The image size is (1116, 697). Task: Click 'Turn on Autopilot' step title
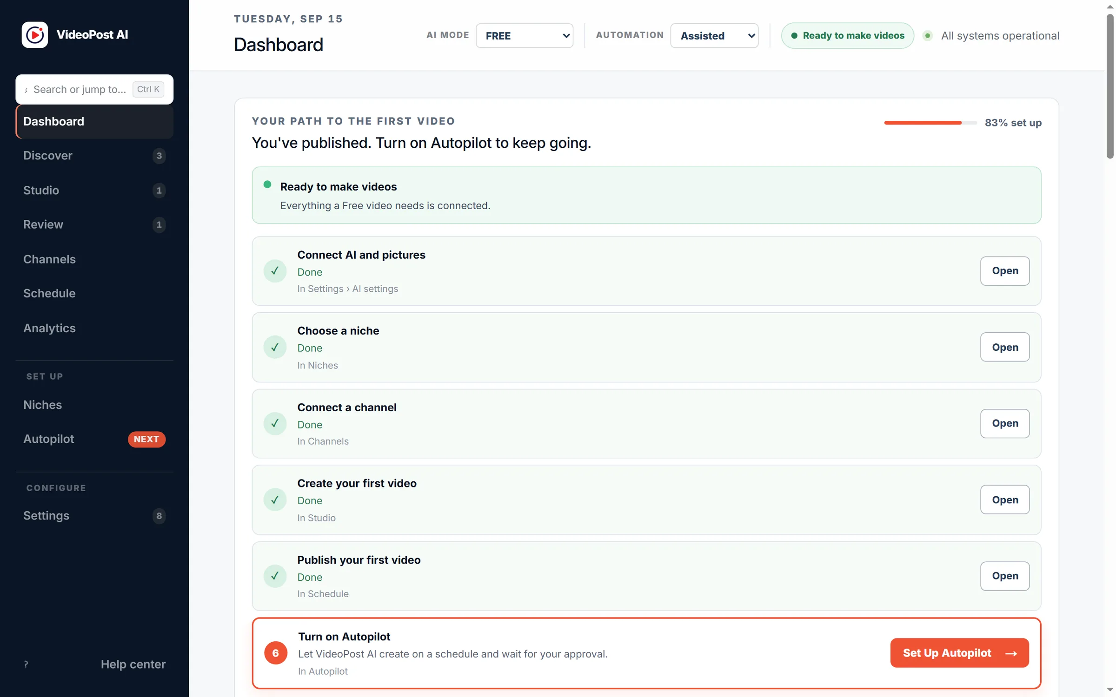(345, 637)
